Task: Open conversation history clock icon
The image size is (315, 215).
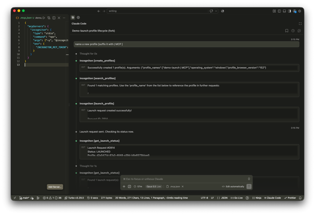Action: (293, 31)
